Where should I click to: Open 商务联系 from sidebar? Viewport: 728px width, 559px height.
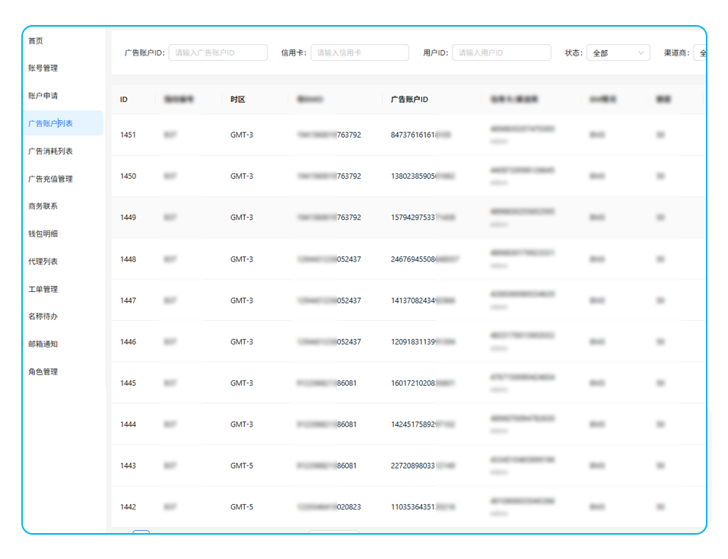[43, 206]
